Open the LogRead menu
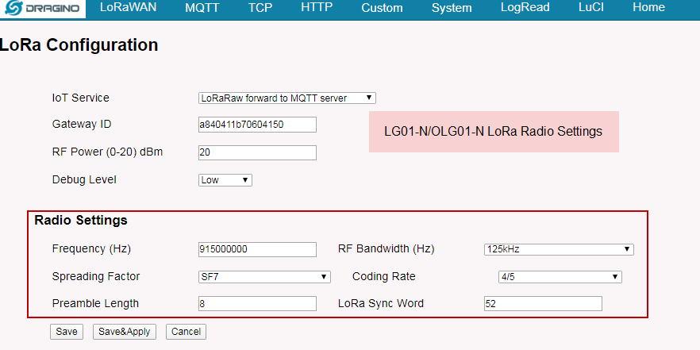 525,8
